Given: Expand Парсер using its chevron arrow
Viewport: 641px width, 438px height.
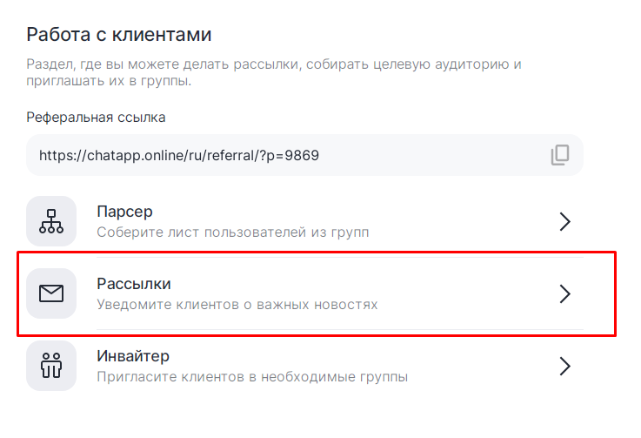Looking at the screenshot, I should pyautogui.click(x=564, y=221).
